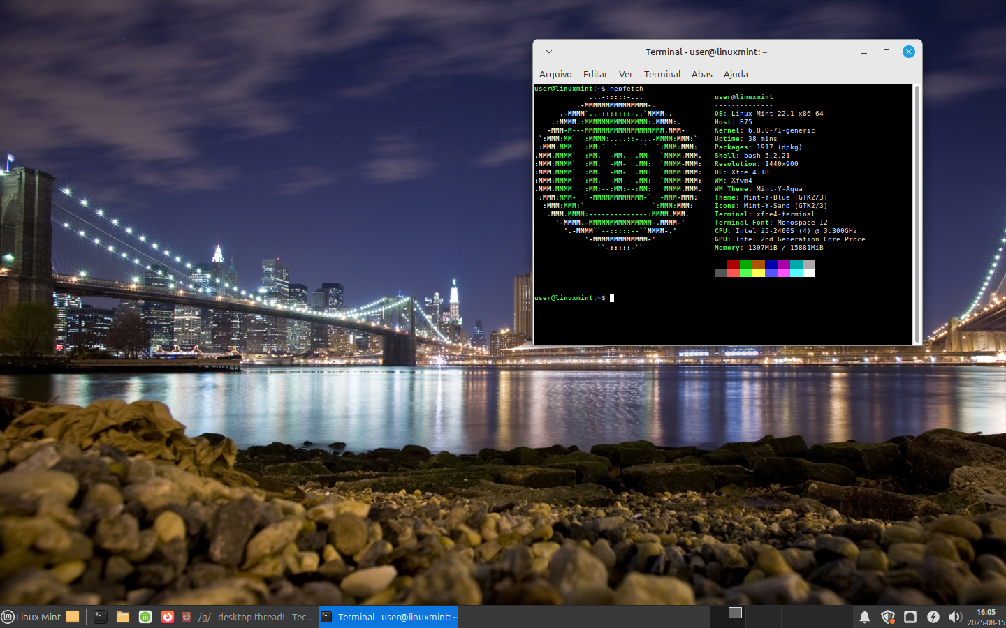This screenshot has height=628, width=1006.
Task: Click the green grid application launcher
Action: click(145, 617)
